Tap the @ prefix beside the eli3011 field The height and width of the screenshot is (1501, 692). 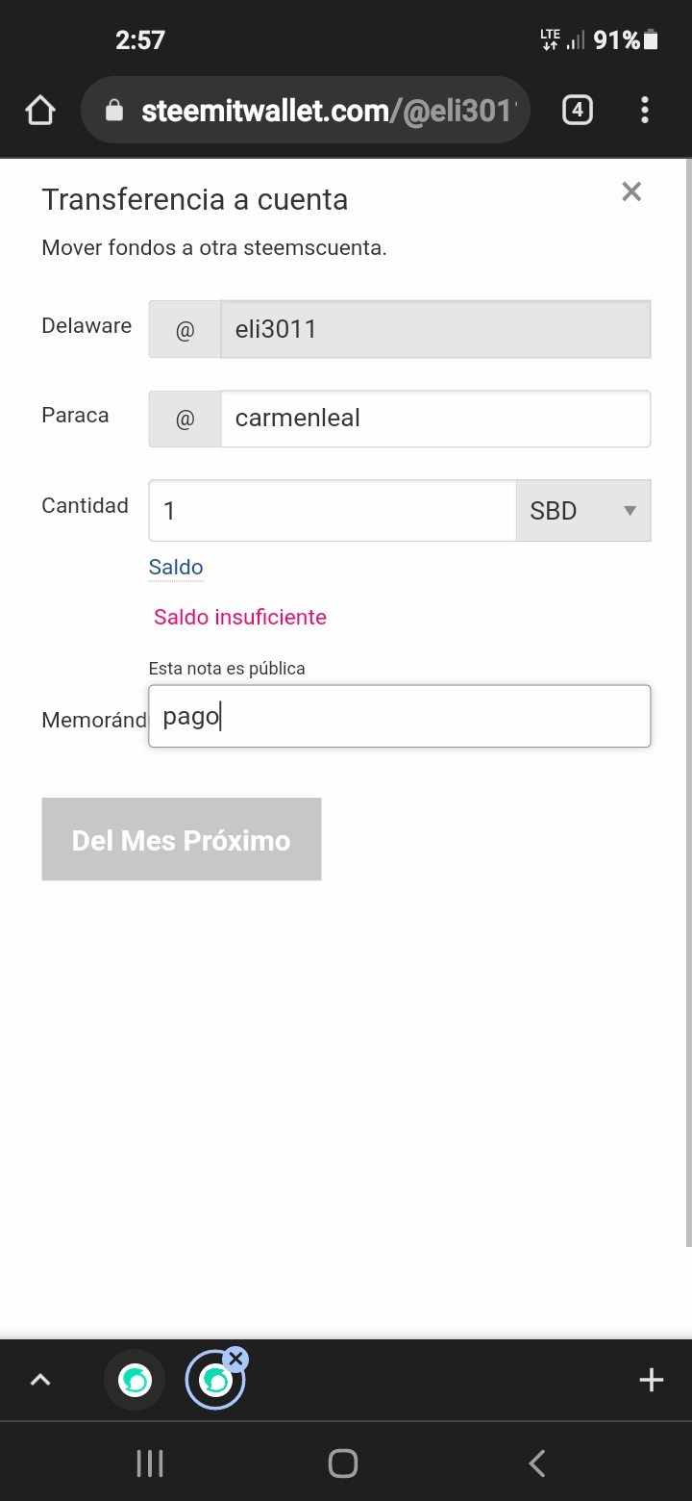click(x=185, y=329)
